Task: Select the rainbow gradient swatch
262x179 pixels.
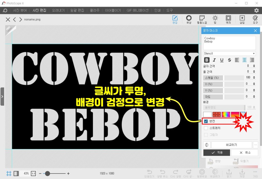Action: tap(226, 114)
